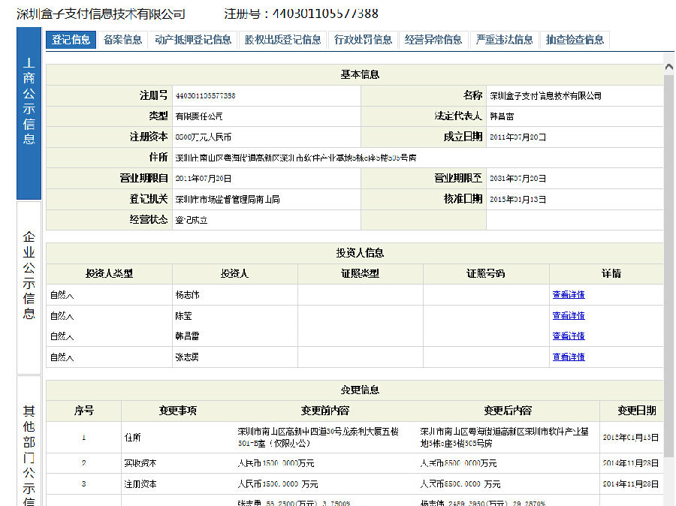View details link for investor 张志勇
This screenshot has width=676, height=506.
569,357
